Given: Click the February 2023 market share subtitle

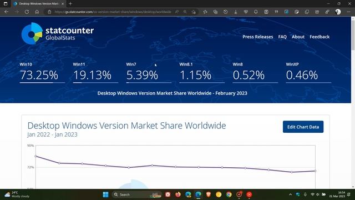Looking at the screenshot, I should 173,93.
